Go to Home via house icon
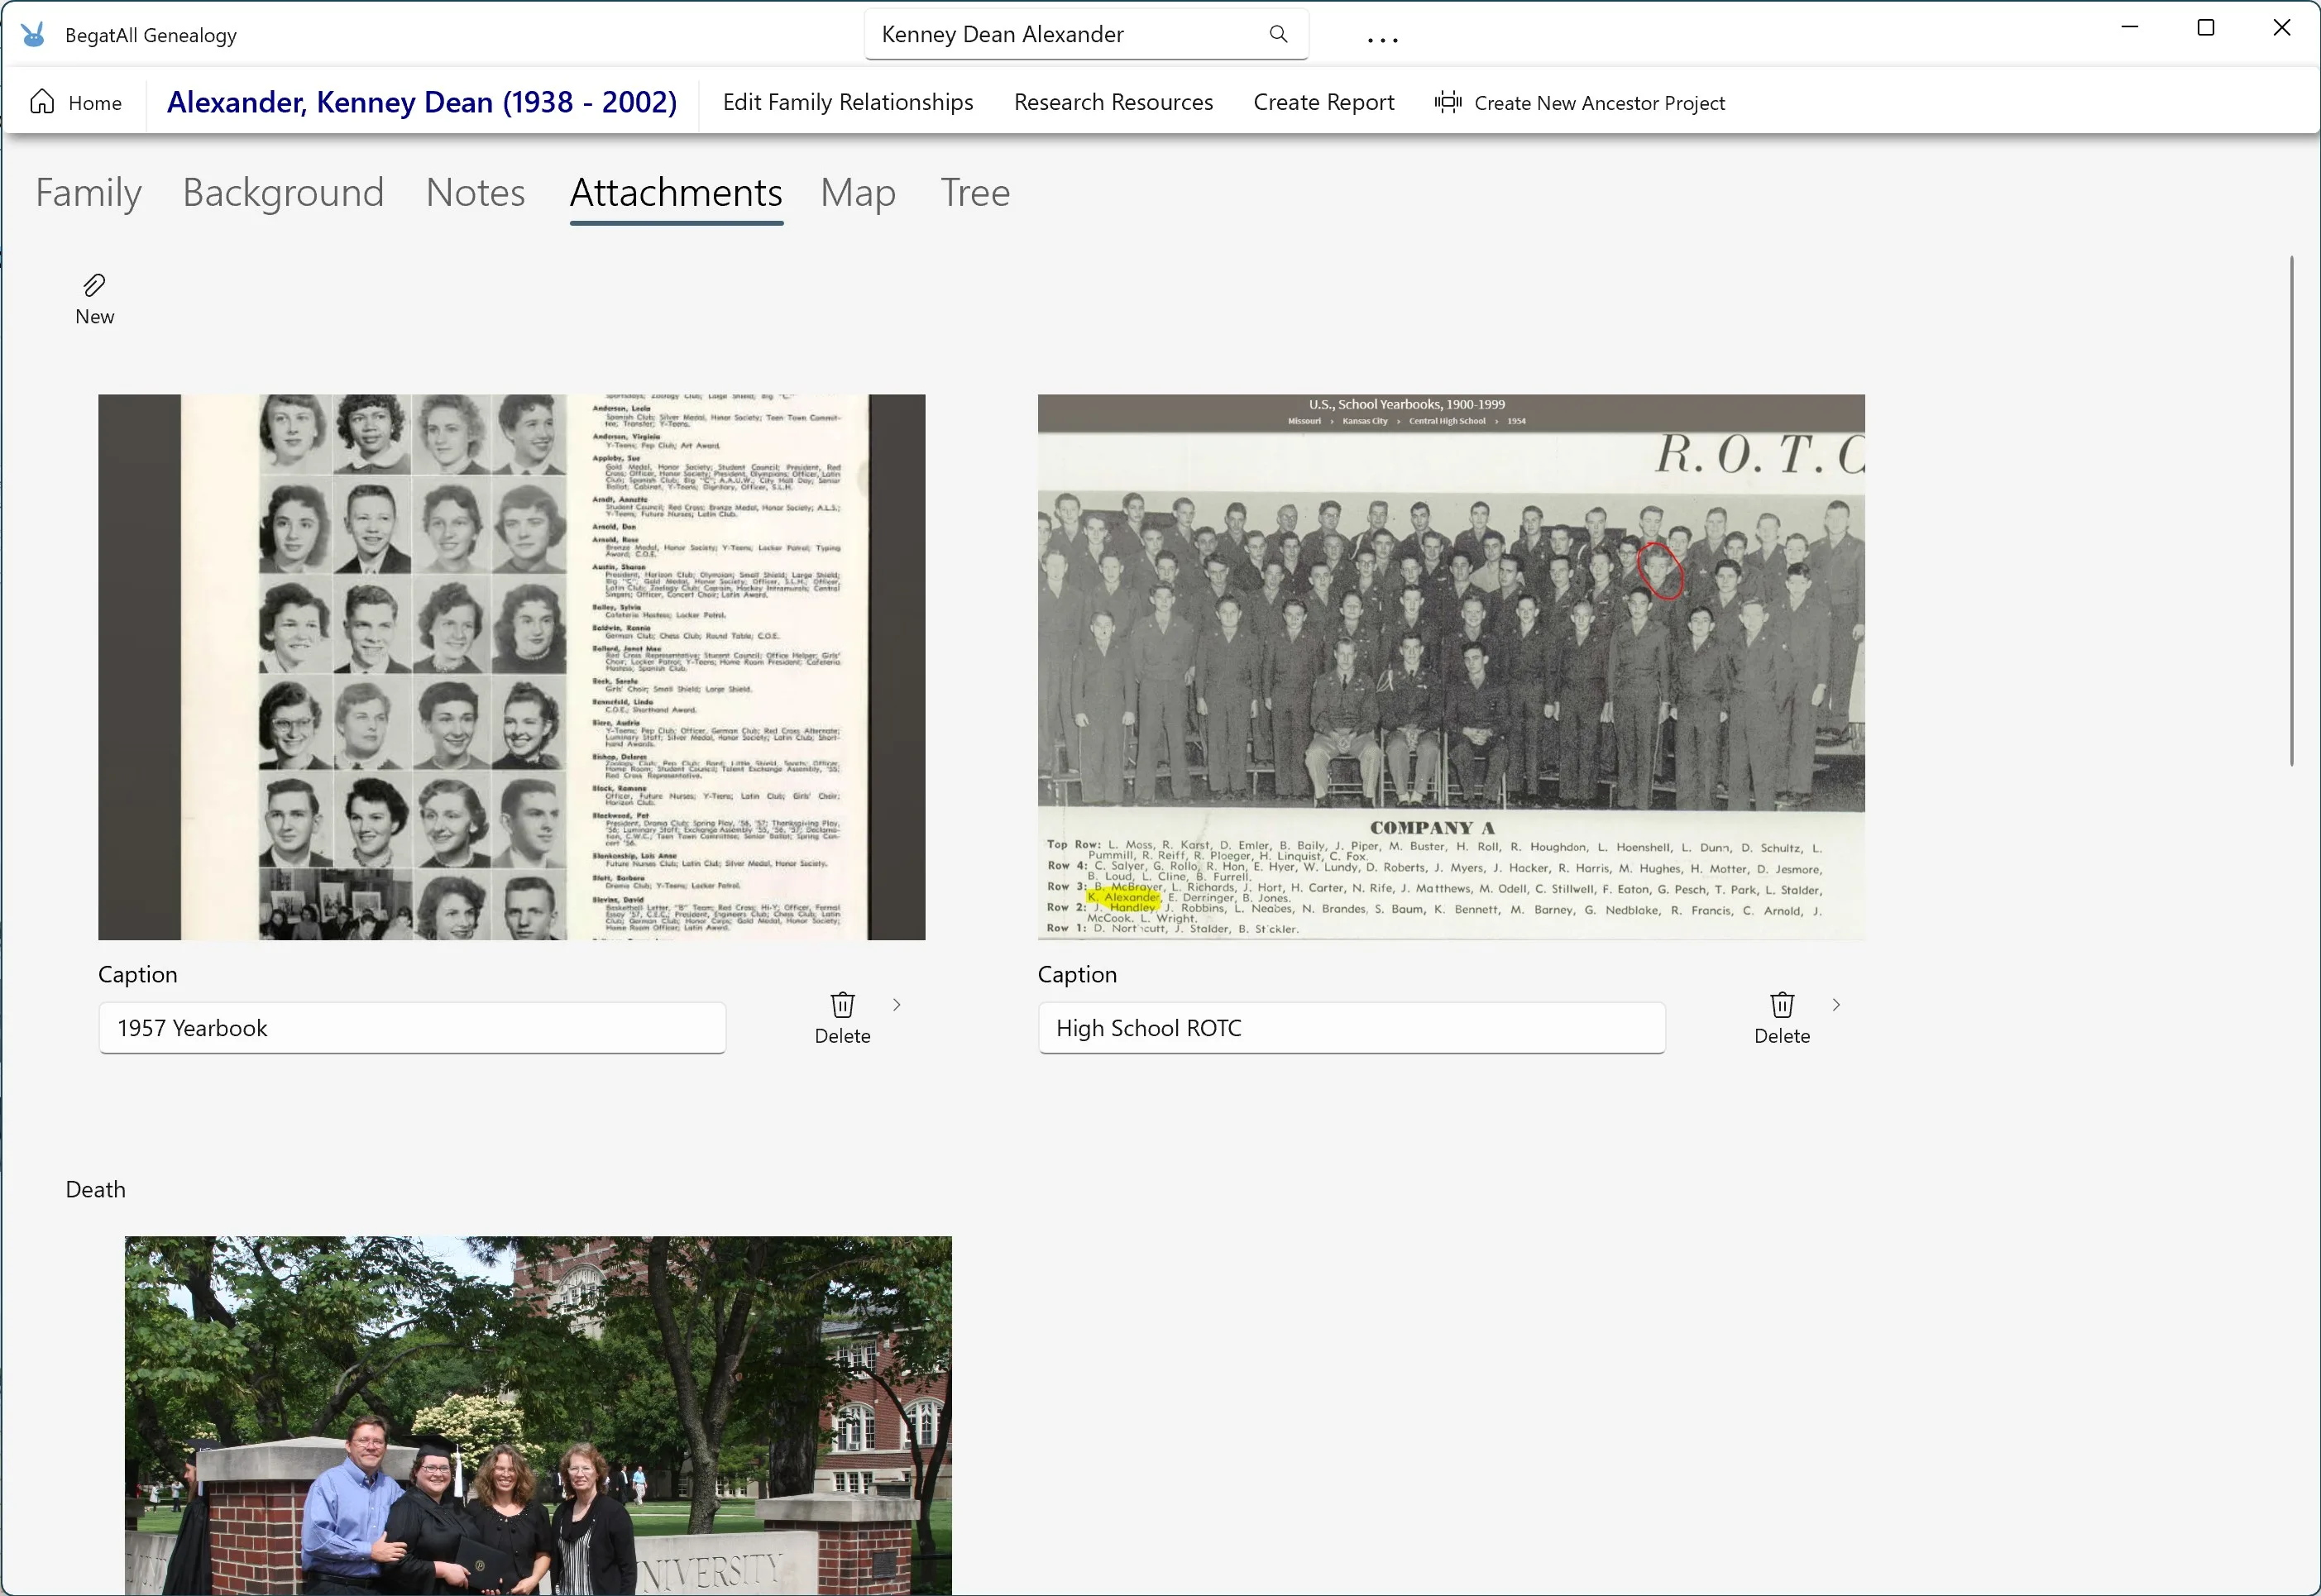2321x1596 pixels. (x=76, y=102)
